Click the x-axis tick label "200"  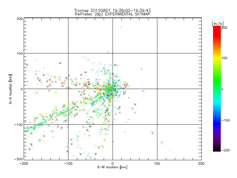pos(201,163)
